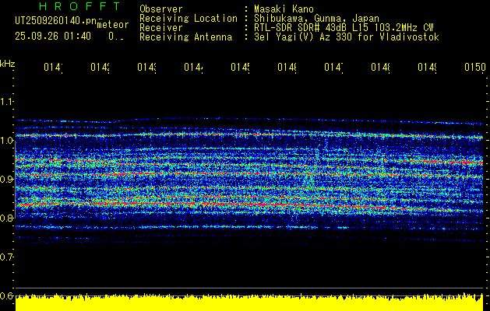This screenshot has width=490, height=311.
Task: Click the 0145 time marker
Action: 240,68
